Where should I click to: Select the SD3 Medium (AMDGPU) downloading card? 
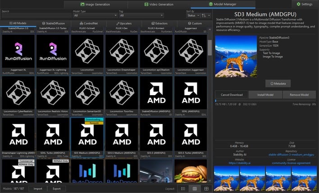pos(87,138)
